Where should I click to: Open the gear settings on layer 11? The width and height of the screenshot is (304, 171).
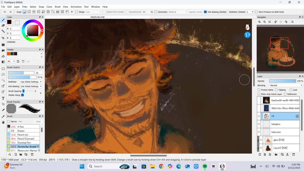click(x=297, y=116)
